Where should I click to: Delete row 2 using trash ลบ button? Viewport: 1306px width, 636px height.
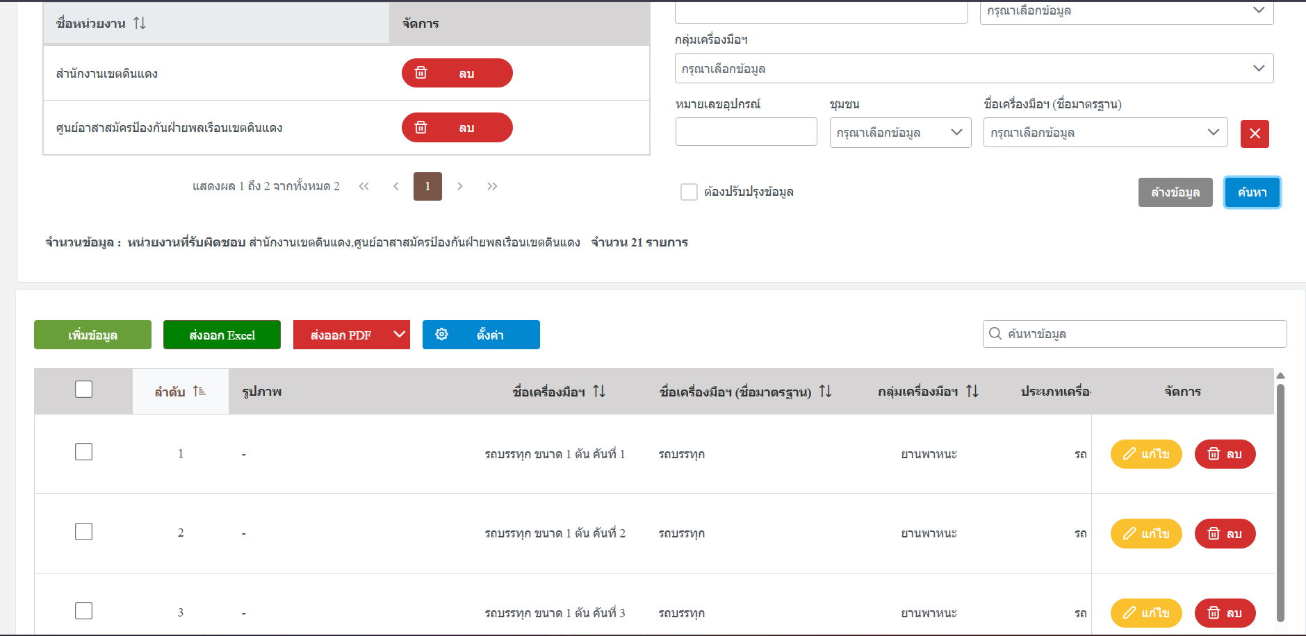tap(1225, 533)
